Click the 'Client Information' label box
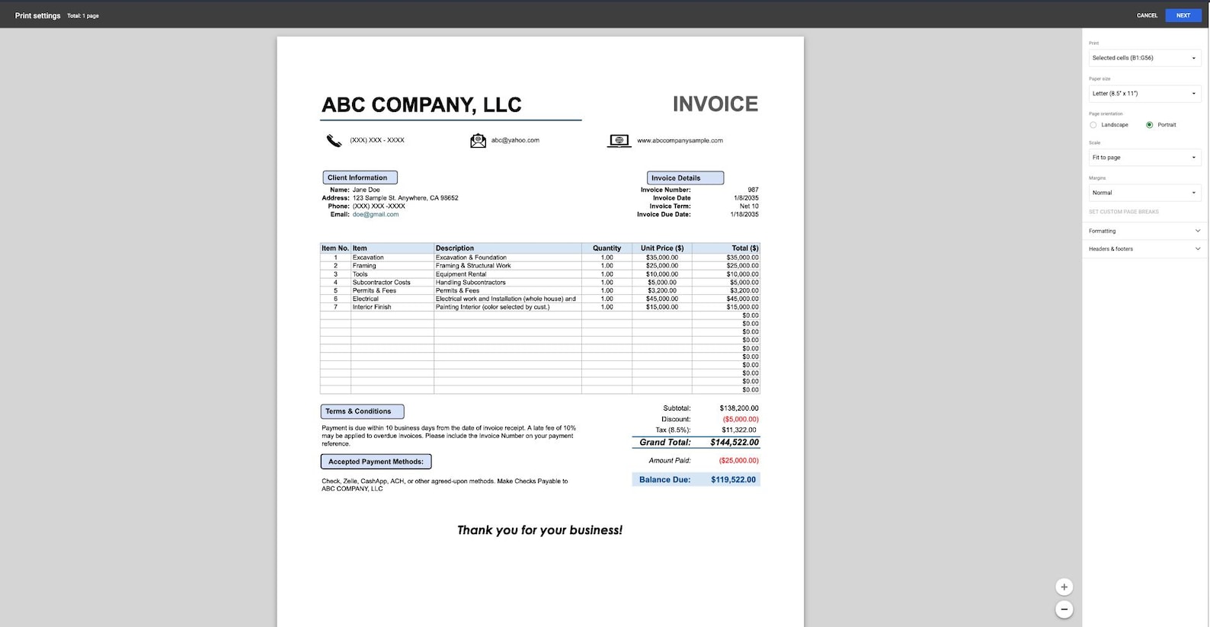Screen dimensions: 1210x627 (360, 178)
